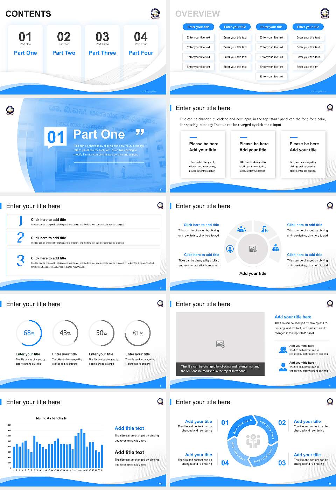The width and height of the screenshot is (336, 490).
Task: Click the large numeral 1 in the numbered list
Action: pyautogui.click(x=21, y=221)
